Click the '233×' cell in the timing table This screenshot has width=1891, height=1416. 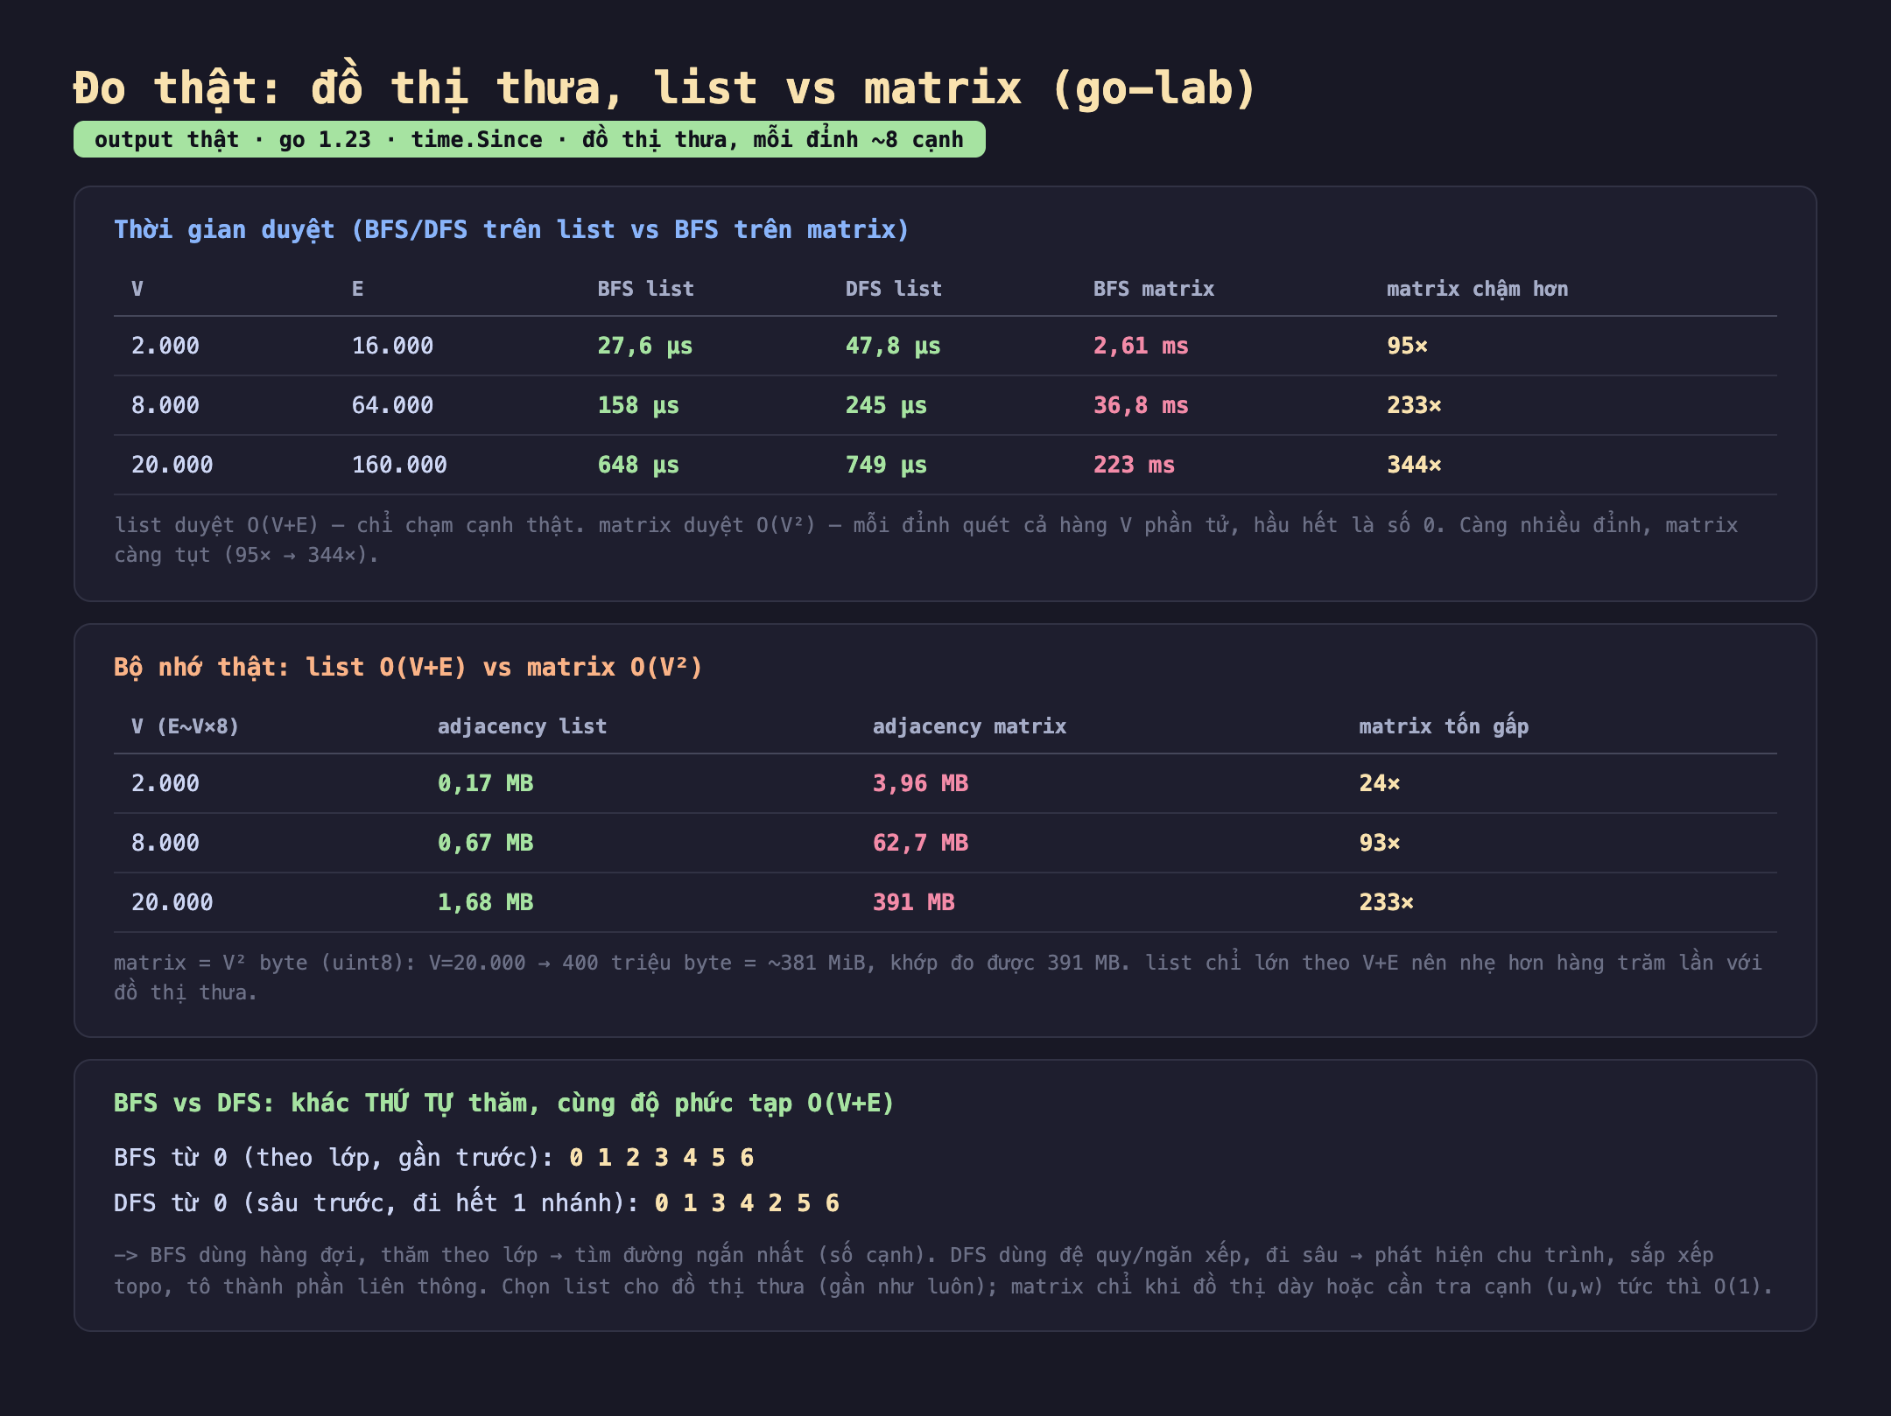1414,405
